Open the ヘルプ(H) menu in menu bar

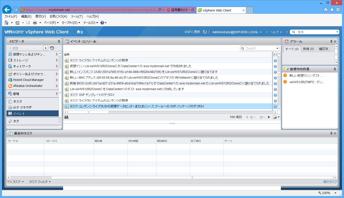pos(93,16)
